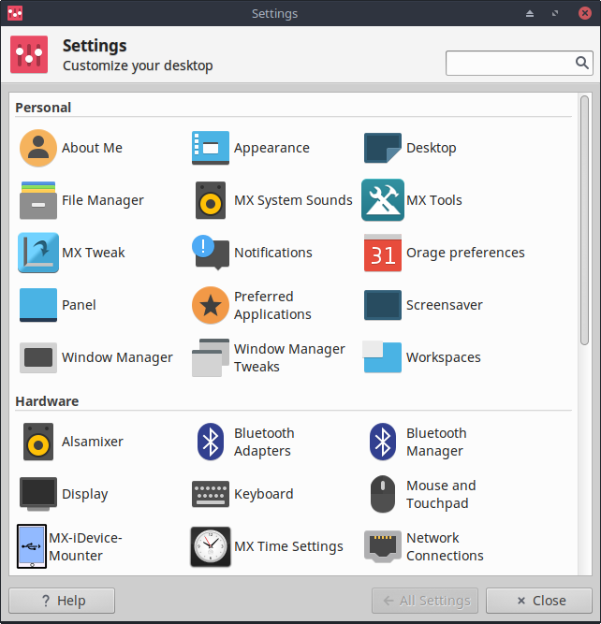Viewport: 601px width, 624px height.
Task: Open the Window Manager Tweaks icon
Action: (211, 357)
